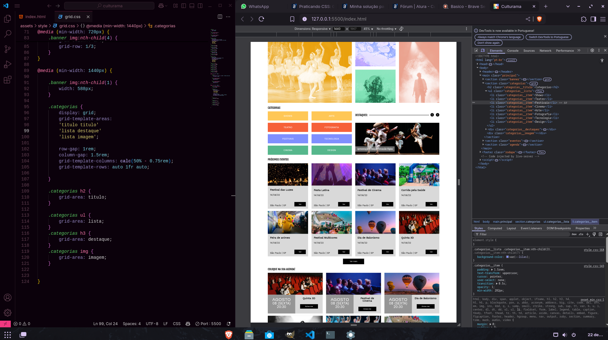Screen dimensions: 608x340
Task: Open the Computed styles tab
Action: click(495, 228)
